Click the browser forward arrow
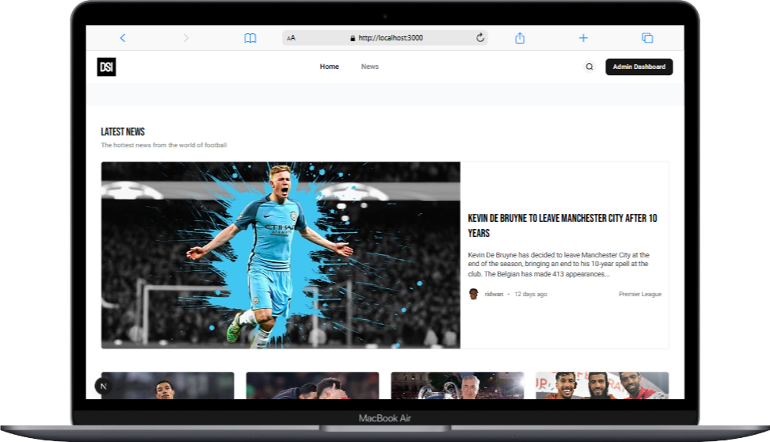The image size is (770, 442). click(185, 38)
